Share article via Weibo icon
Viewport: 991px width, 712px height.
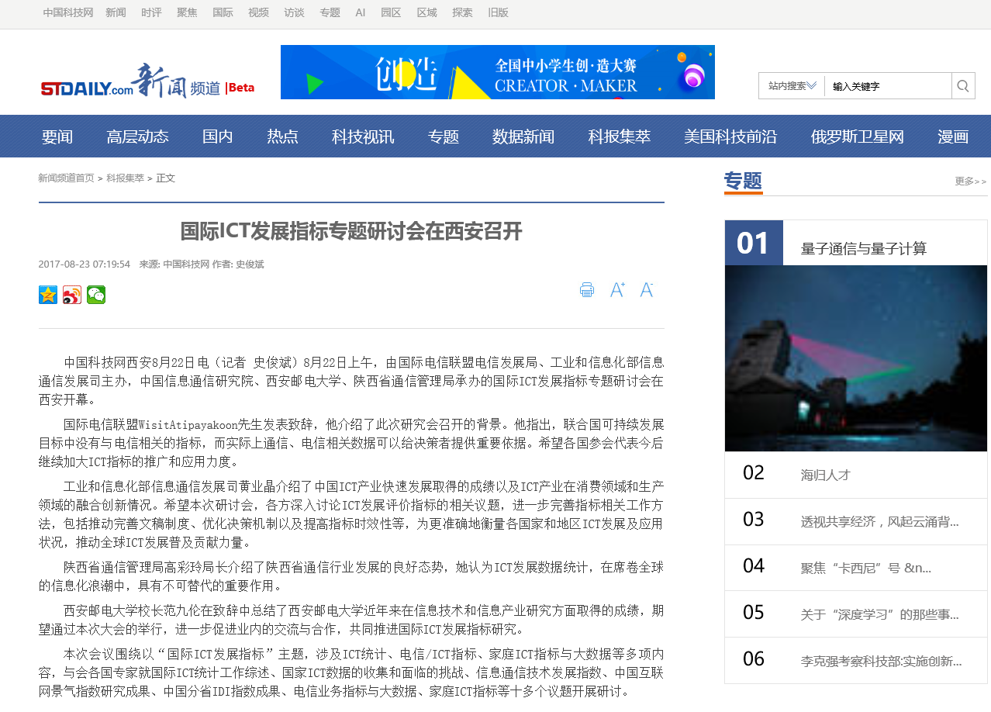click(72, 295)
